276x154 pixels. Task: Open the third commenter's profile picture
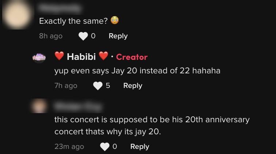[x=39, y=106]
